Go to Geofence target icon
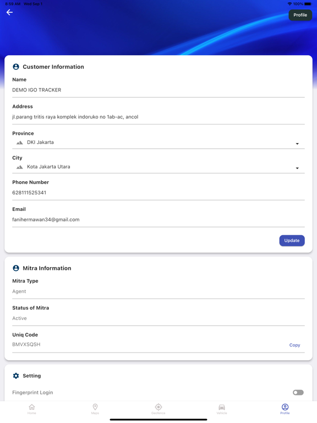This screenshot has width=317, height=423. pyautogui.click(x=158, y=407)
